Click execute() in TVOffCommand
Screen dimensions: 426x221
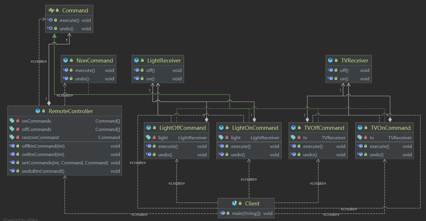[x=313, y=146]
